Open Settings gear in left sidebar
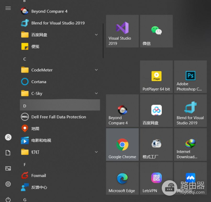The width and height of the screenshot is (211, 202). (8, 184)
